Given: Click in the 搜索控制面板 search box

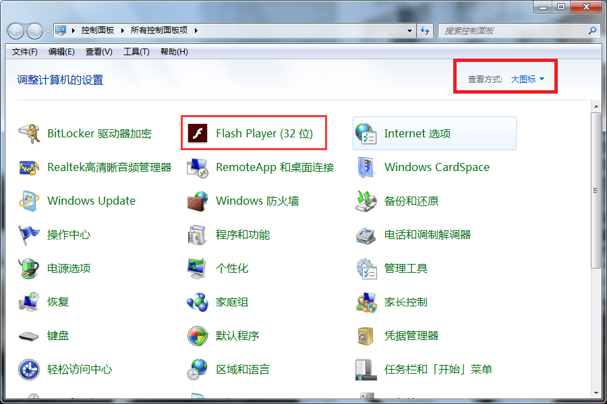Looking at the screenshot, I should 513,31.
